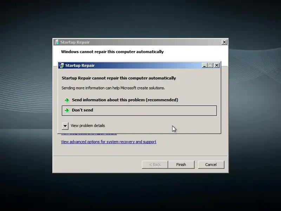Choose Send information about this problem option

click(139, 100)
